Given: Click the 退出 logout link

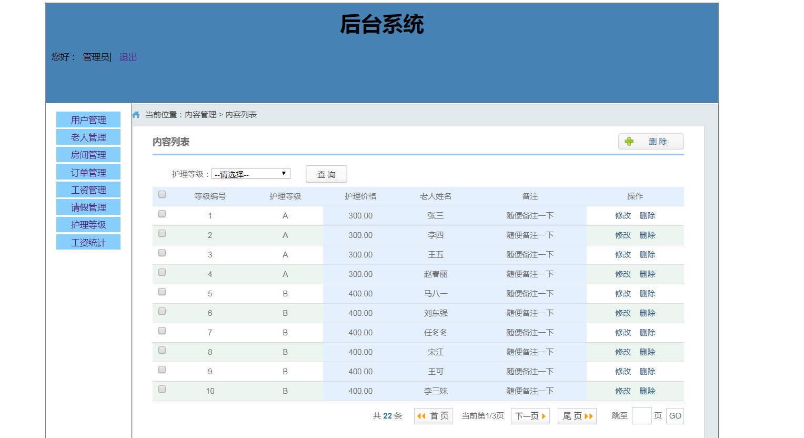Looking at the screenshot, I should point(128,57).
